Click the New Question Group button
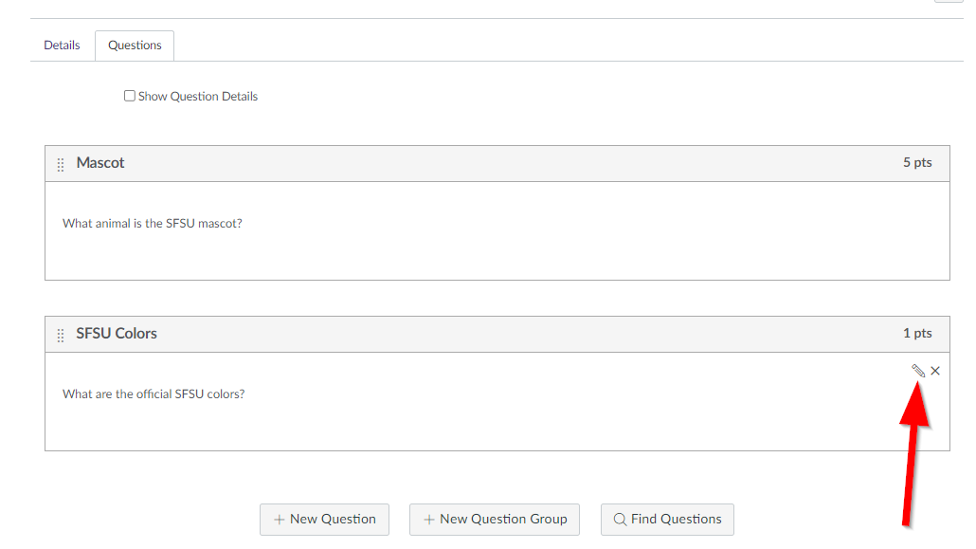 [x=494, y=520]
